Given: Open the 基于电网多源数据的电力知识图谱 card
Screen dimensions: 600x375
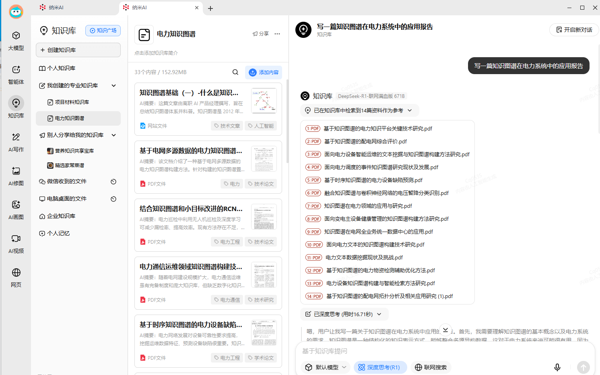Looking at the screenshot, I should click(x=208, y=167).
